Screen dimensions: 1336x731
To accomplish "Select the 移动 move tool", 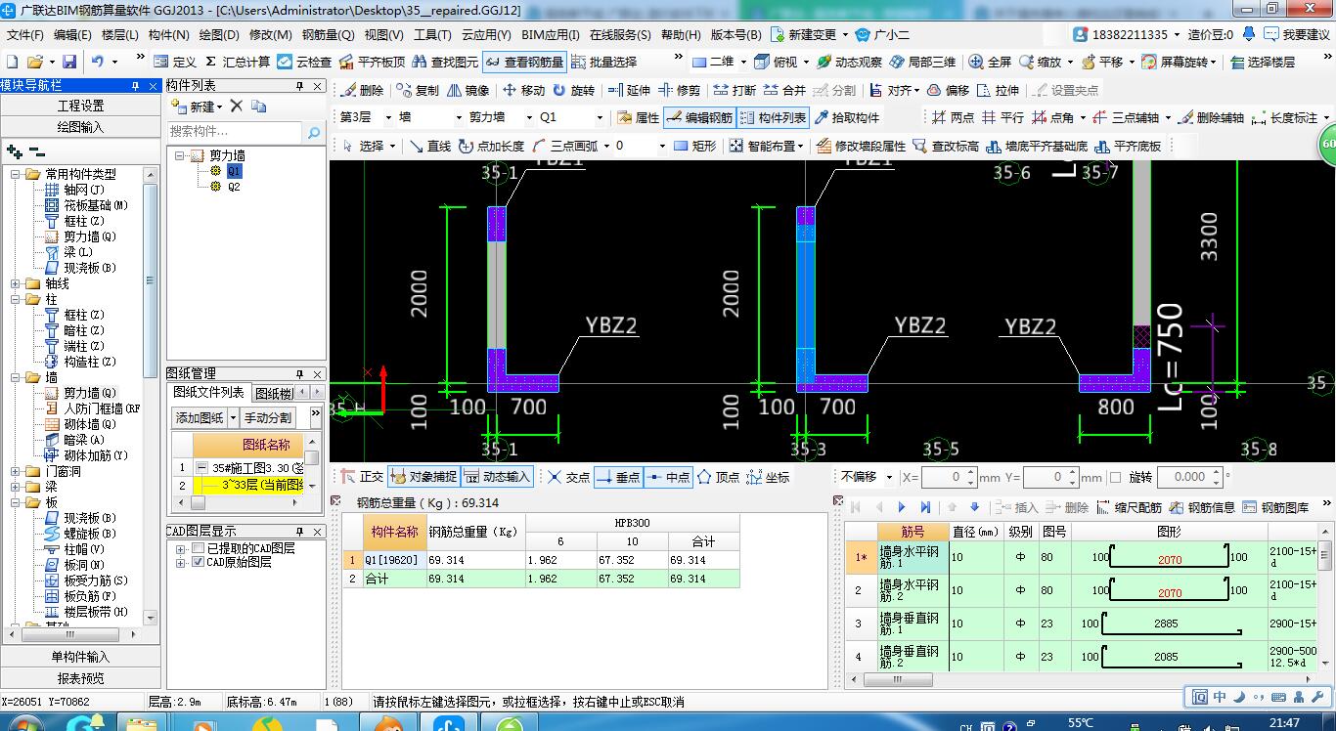I will click(x=523, y=90).
